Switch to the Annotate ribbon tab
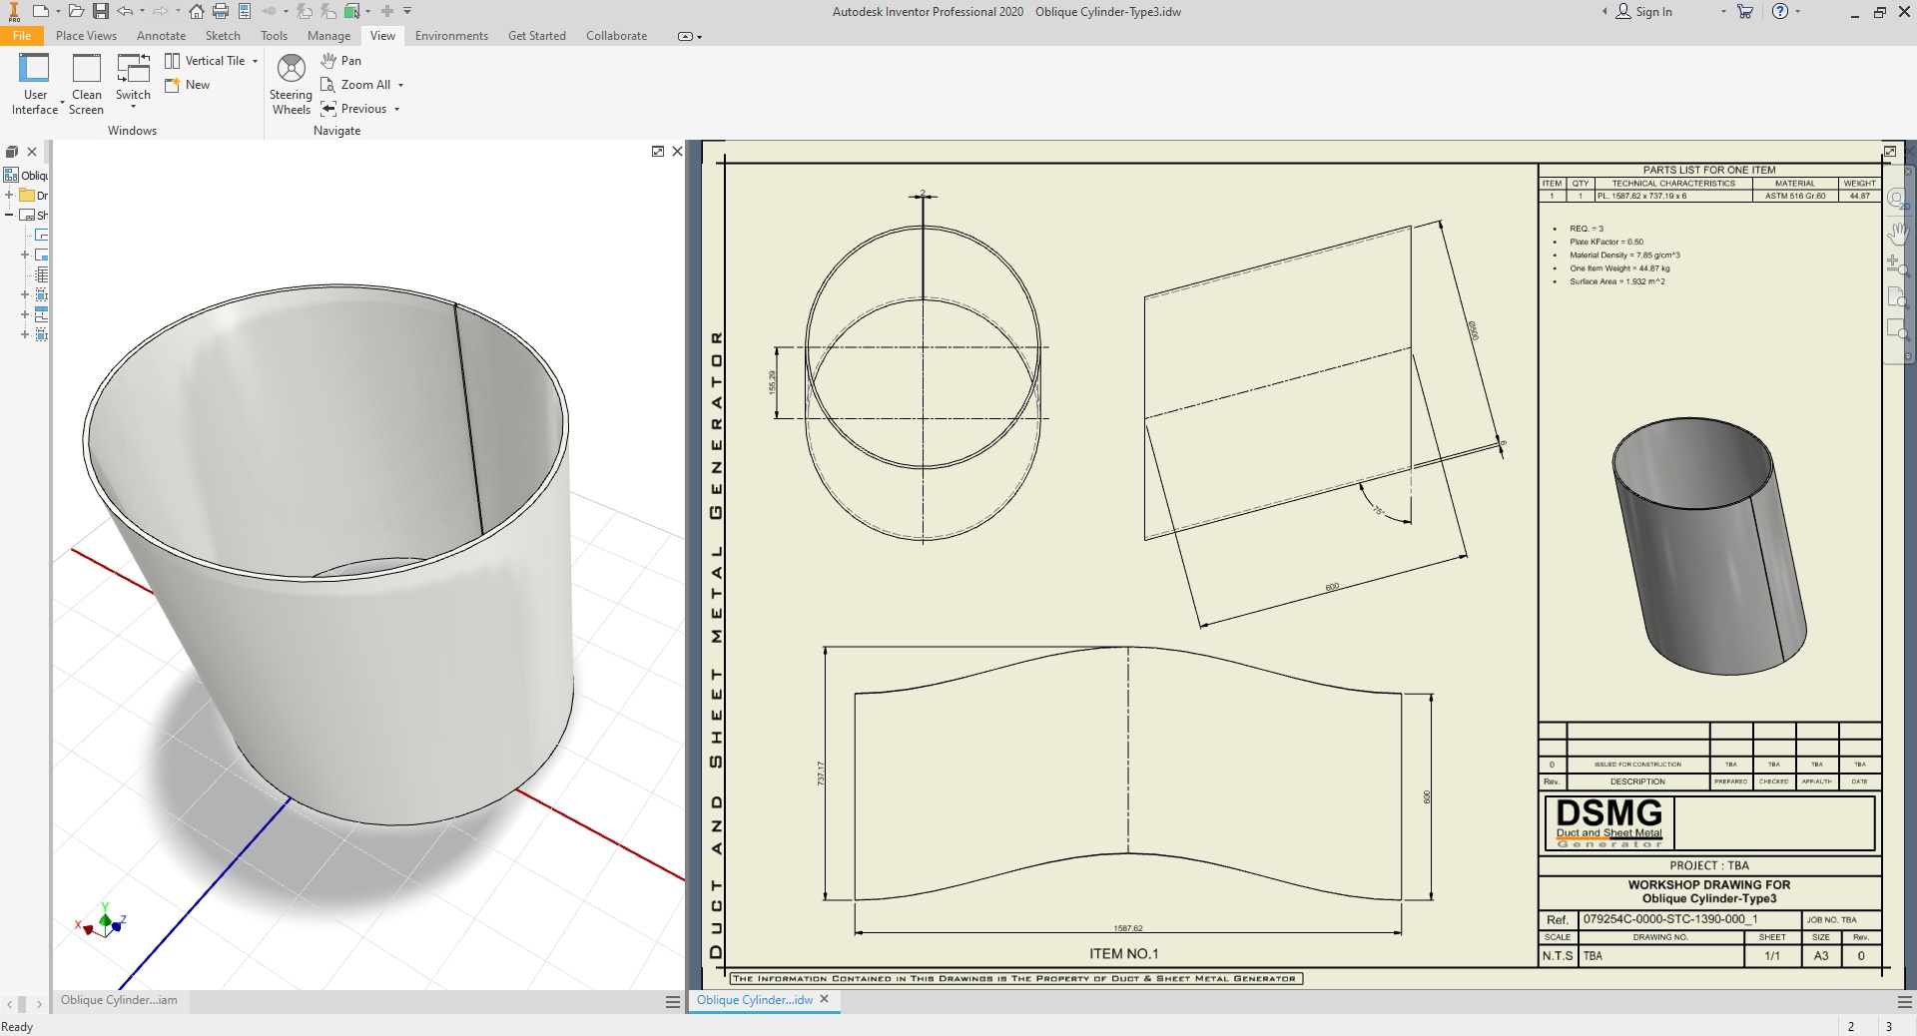The image size is (1917, 1036). 161,36
